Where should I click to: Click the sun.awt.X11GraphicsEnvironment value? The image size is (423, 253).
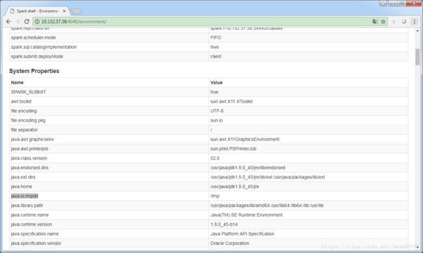coord(245,139)
